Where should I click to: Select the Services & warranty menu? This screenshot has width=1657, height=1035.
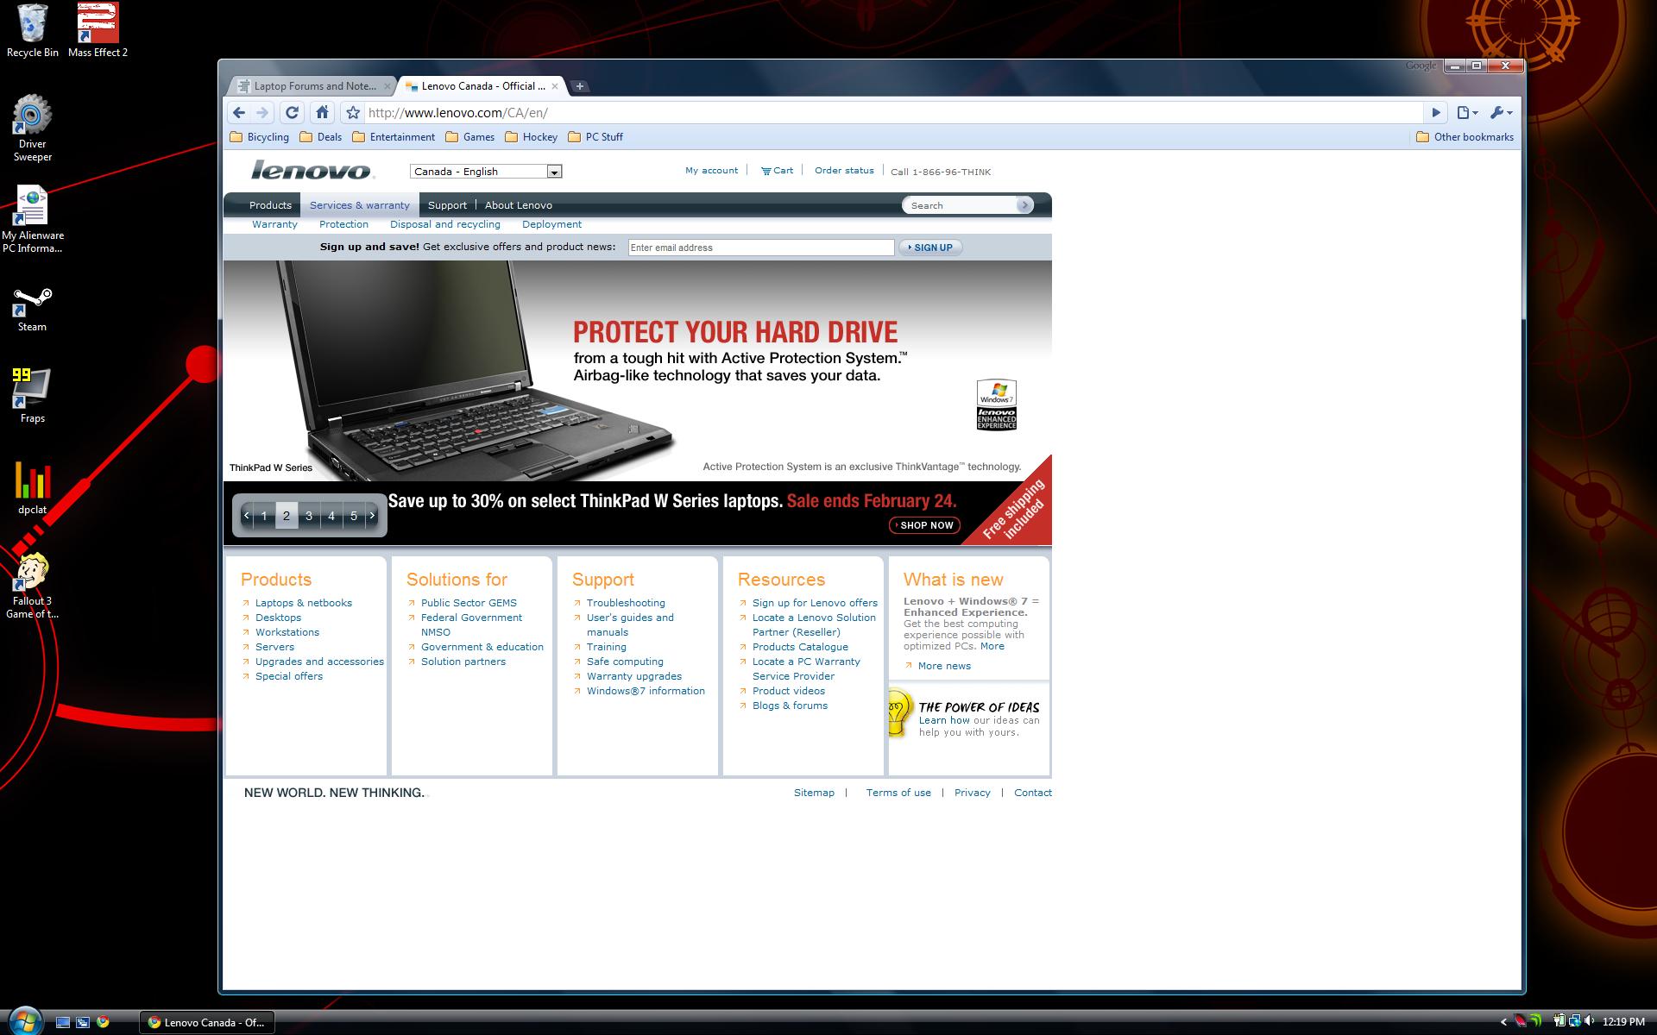point(360,205)
